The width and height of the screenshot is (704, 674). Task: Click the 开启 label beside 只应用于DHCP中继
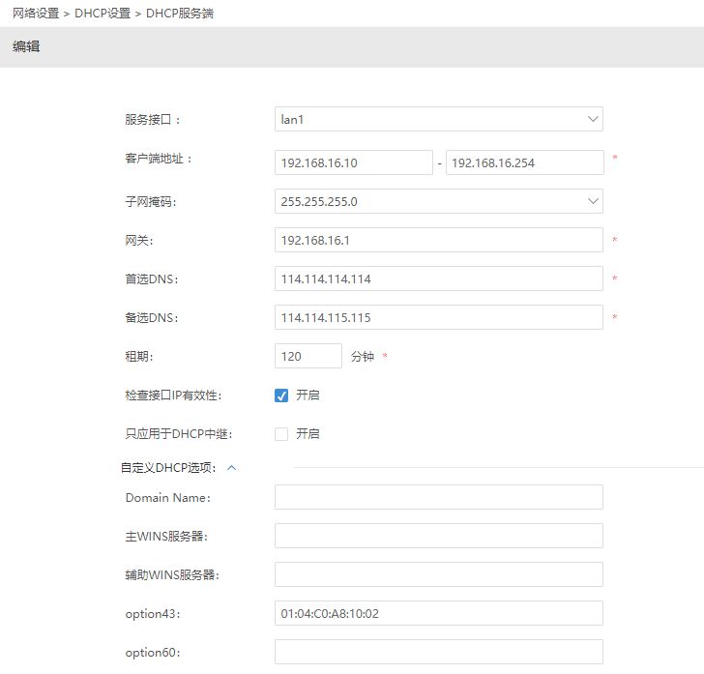click(x=308, y=434)
